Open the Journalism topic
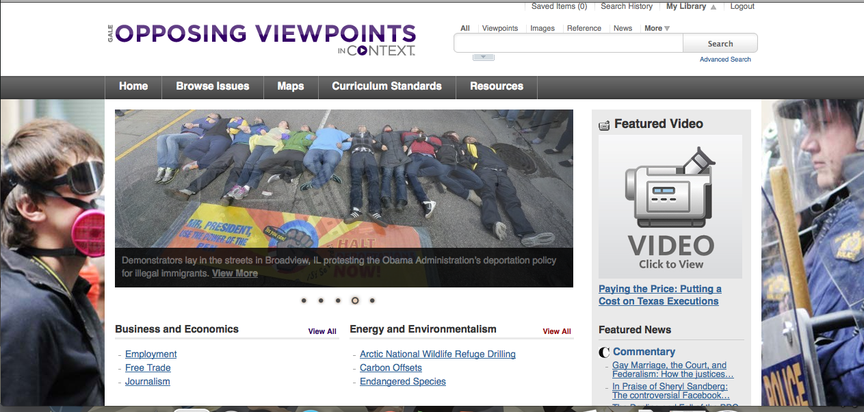 tap(148, 381)
